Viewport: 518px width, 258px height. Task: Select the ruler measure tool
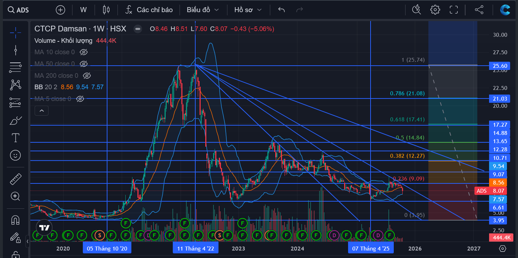[15, 179]
